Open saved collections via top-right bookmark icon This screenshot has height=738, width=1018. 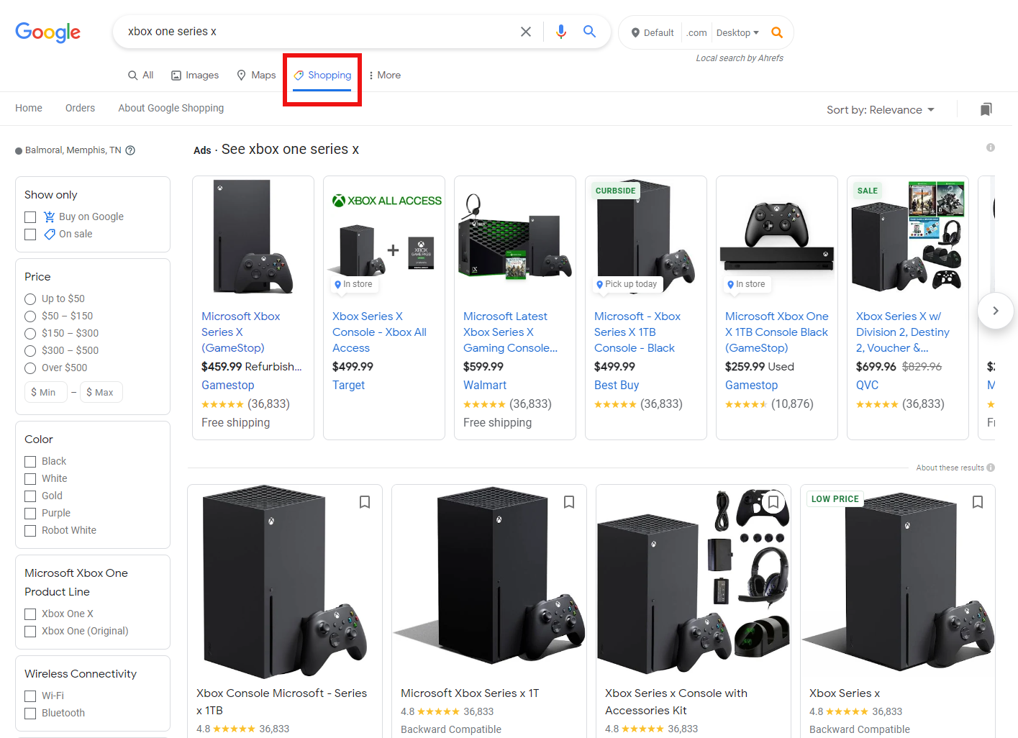[x=986, y=109]
